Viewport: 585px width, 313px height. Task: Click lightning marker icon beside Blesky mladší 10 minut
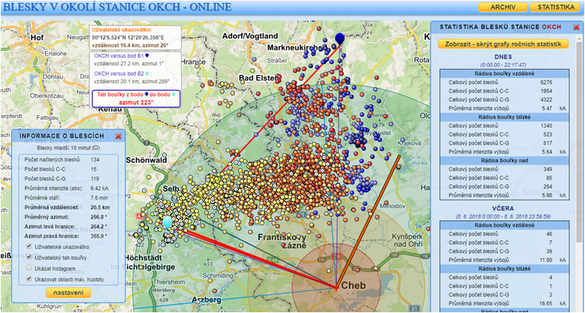click(x=95, y=148)
